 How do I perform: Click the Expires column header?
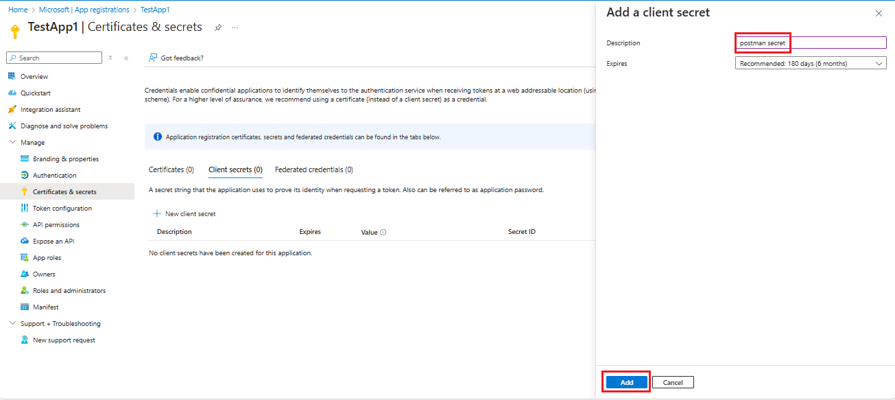[310, 232]
